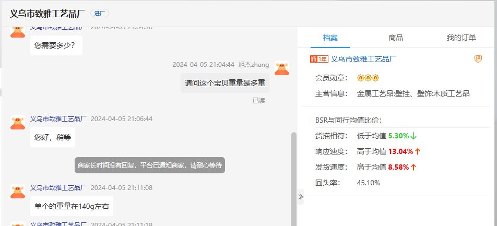Click the message 您需要多少？
This screenshot has height=226, width=497.
[56, 45]
